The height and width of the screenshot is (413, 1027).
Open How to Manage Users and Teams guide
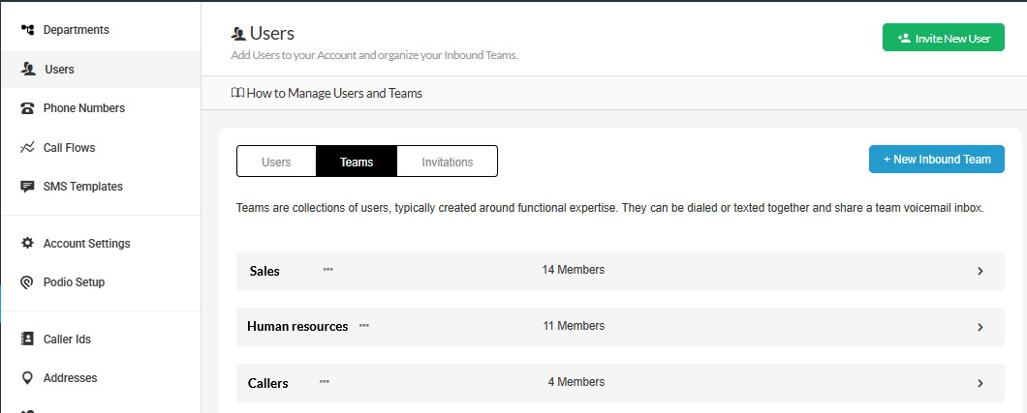327,94
